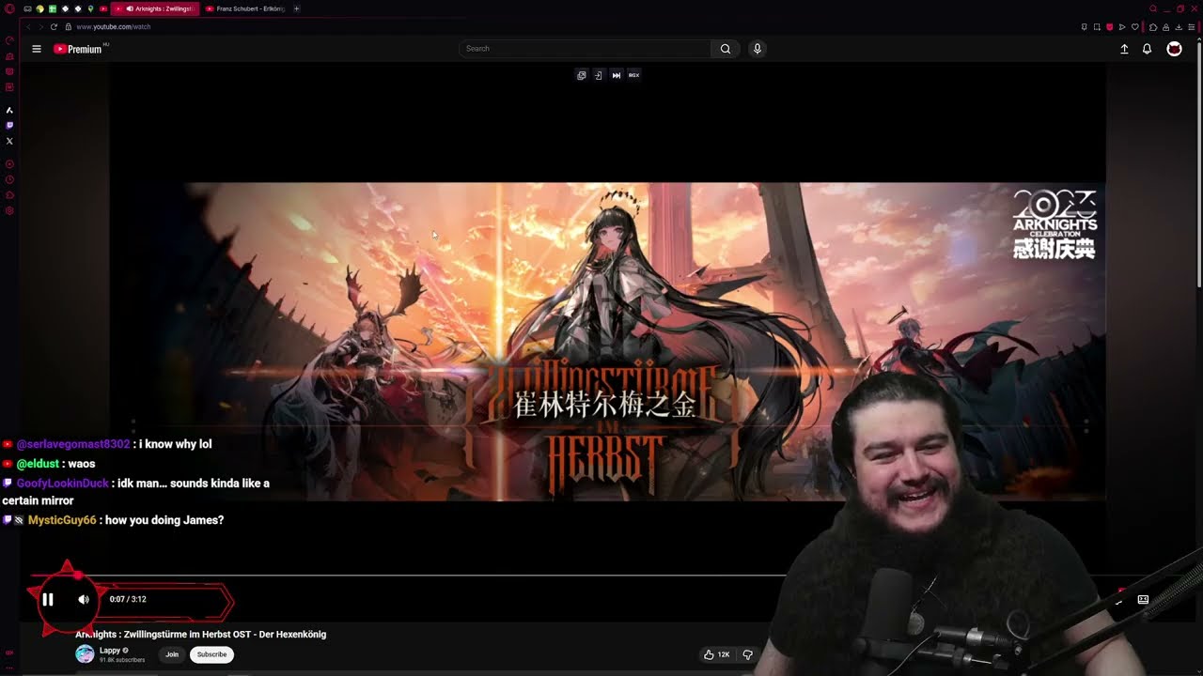
Task: Open browser downloads icon
Action: (x=1179, y=27)
